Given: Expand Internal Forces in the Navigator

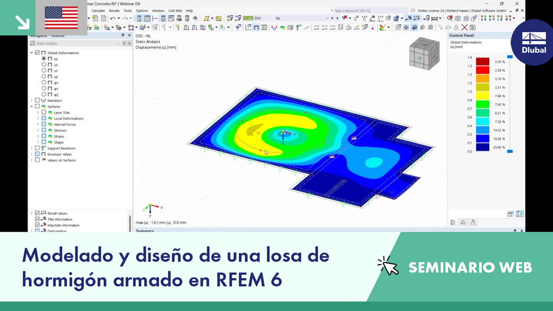Looking at the screenshot, I should coord(38,124).
